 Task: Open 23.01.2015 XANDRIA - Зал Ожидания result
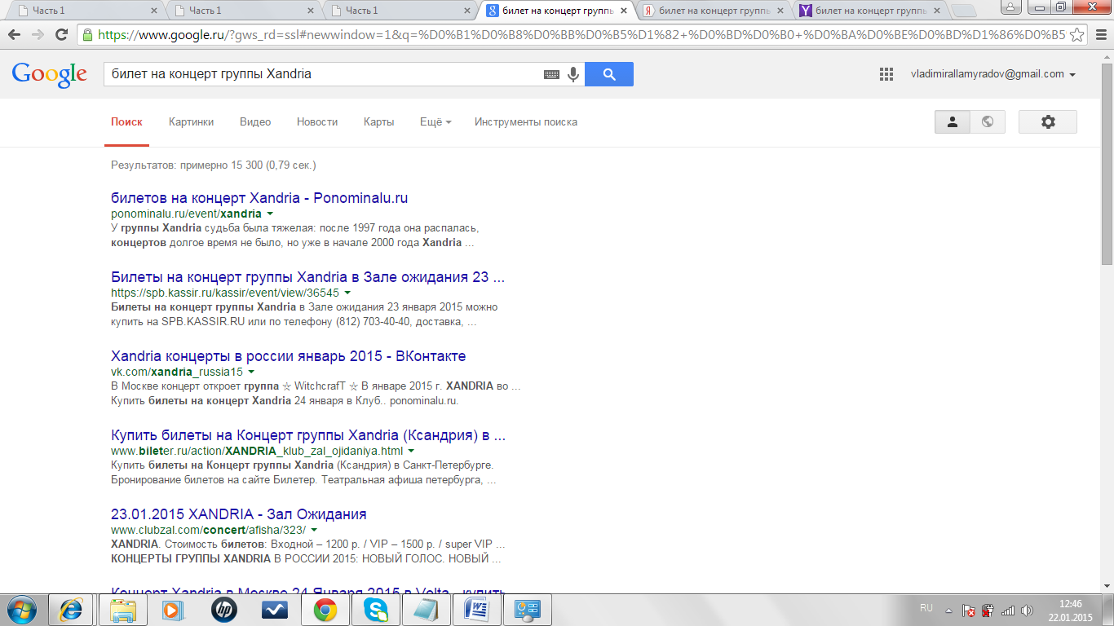coord(238,514)
